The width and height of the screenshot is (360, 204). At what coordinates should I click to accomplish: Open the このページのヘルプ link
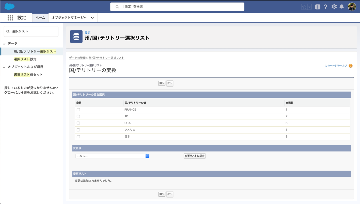point(336,66)
